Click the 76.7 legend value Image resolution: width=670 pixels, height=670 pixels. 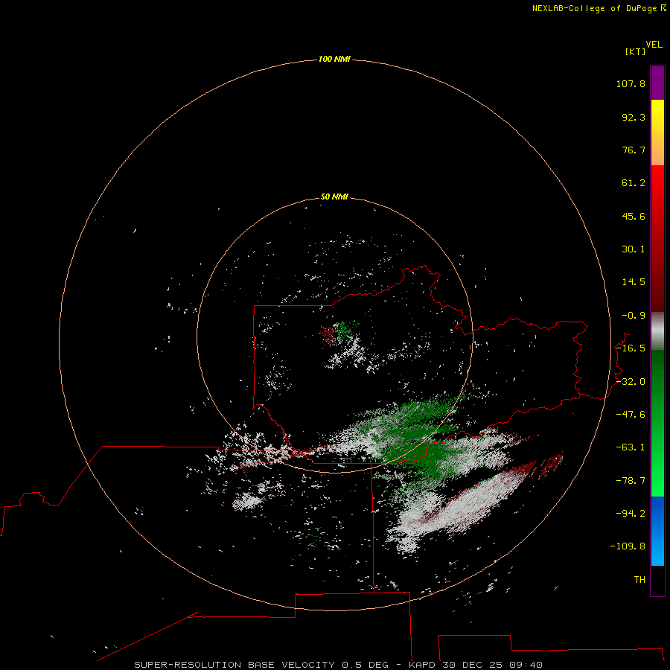(634, 150)
